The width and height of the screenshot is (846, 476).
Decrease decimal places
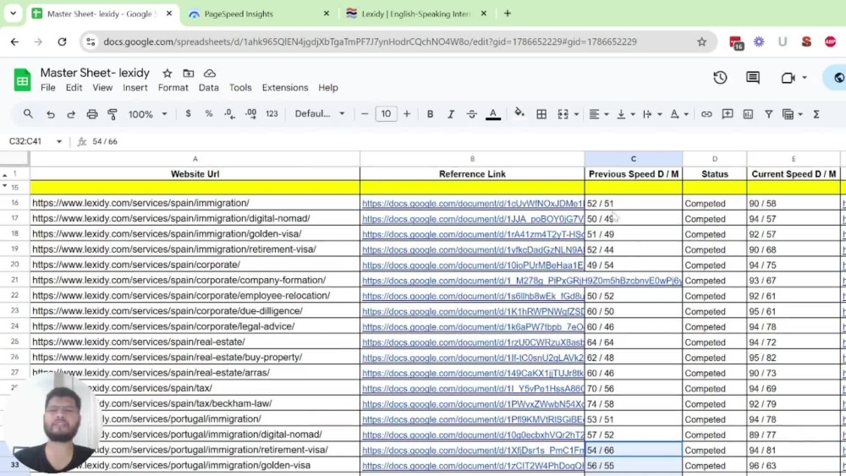(x=229, y=114)
